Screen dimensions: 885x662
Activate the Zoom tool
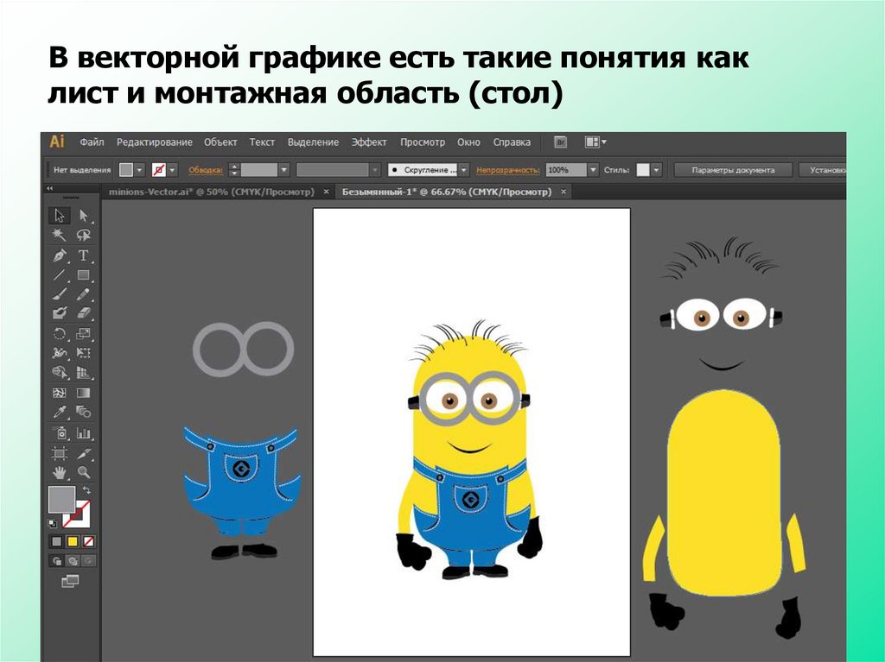pyautogui.click(x=84, y=472)
